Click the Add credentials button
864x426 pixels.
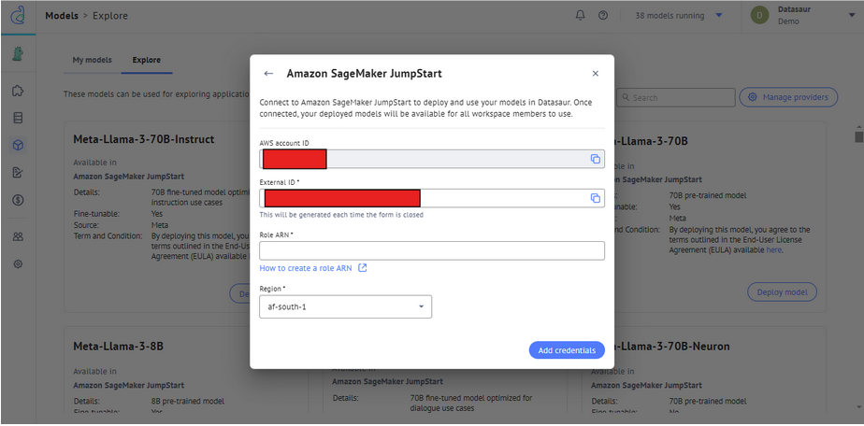coord(567,350)
